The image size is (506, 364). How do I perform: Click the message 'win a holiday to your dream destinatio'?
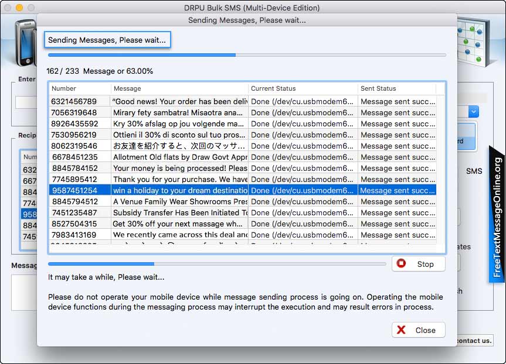point(180,190)
